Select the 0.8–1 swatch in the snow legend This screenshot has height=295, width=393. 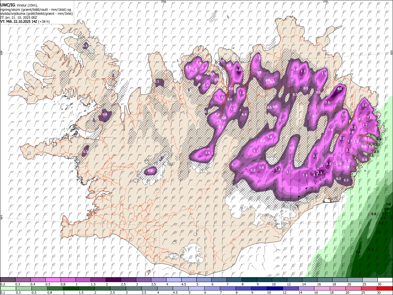[x=68, y=280]
